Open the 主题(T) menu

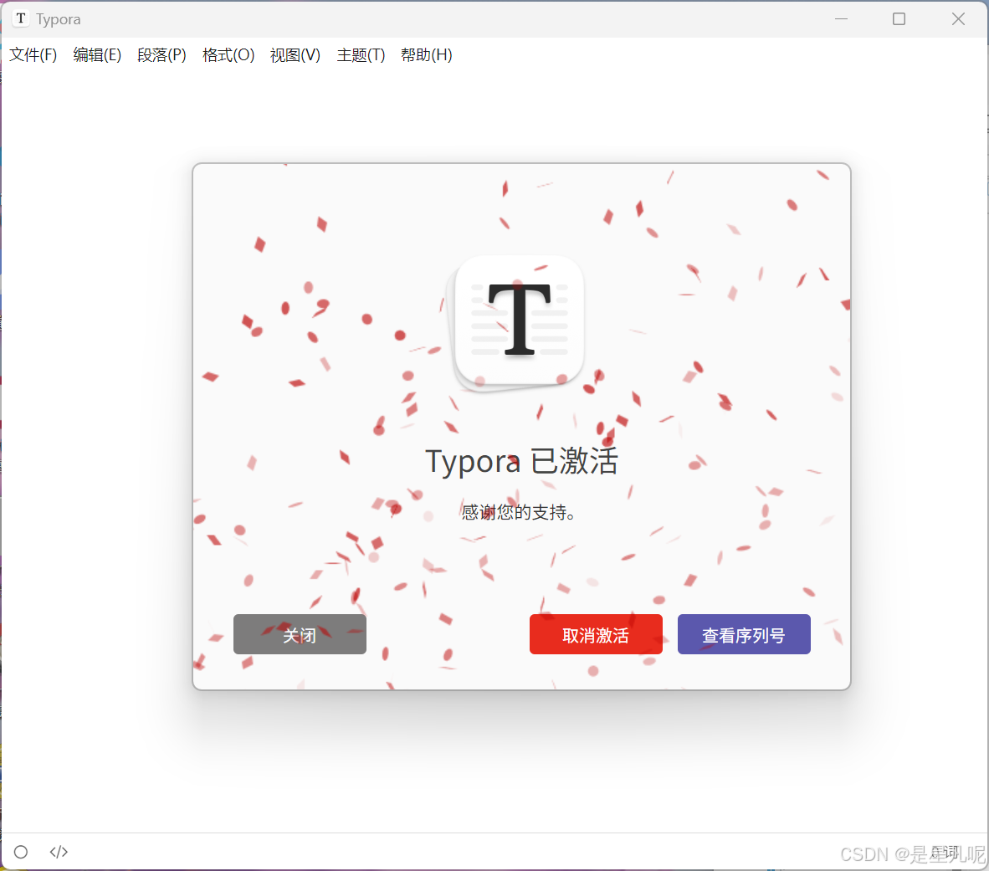361,55
